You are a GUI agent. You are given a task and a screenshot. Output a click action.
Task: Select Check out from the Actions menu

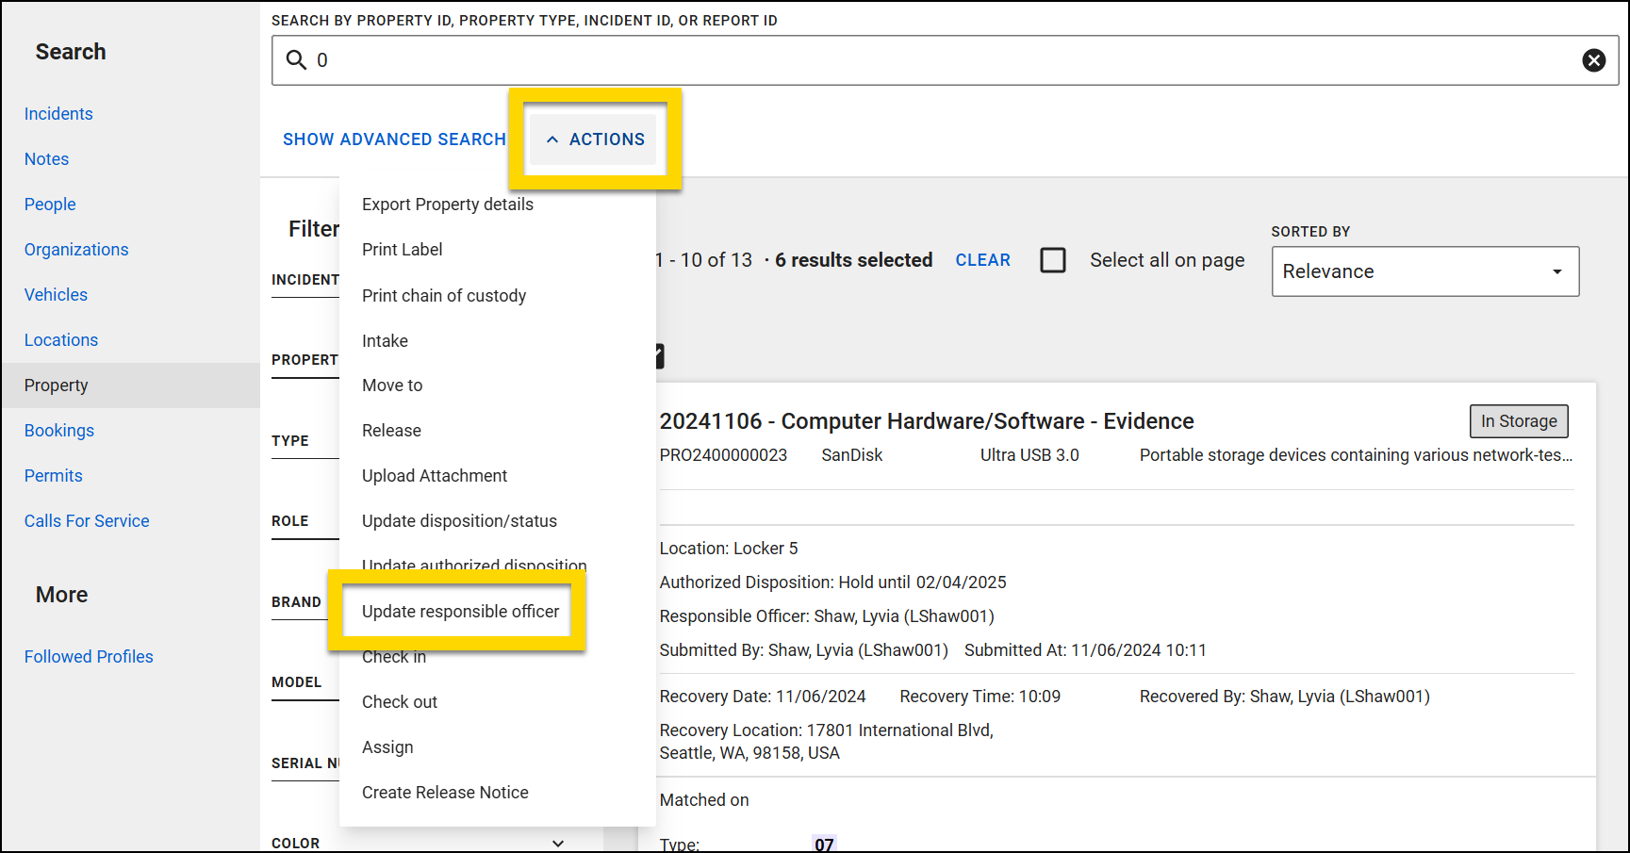pyautogui.click(x=400, y=701)
